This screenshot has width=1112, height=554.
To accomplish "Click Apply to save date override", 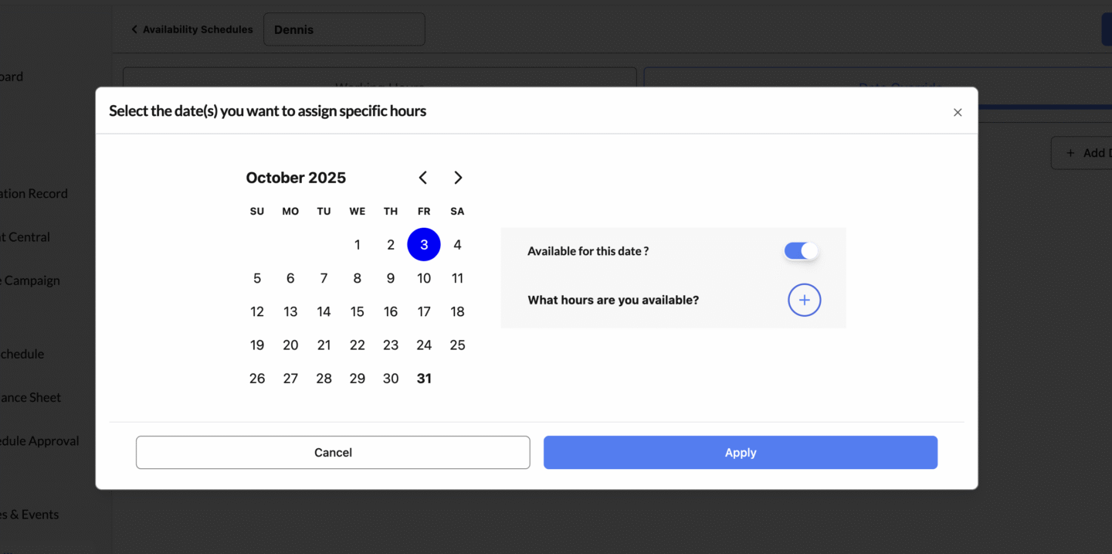I will 740,453.
